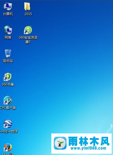Click the CPC客户端 label text

[x=8, y=108]
